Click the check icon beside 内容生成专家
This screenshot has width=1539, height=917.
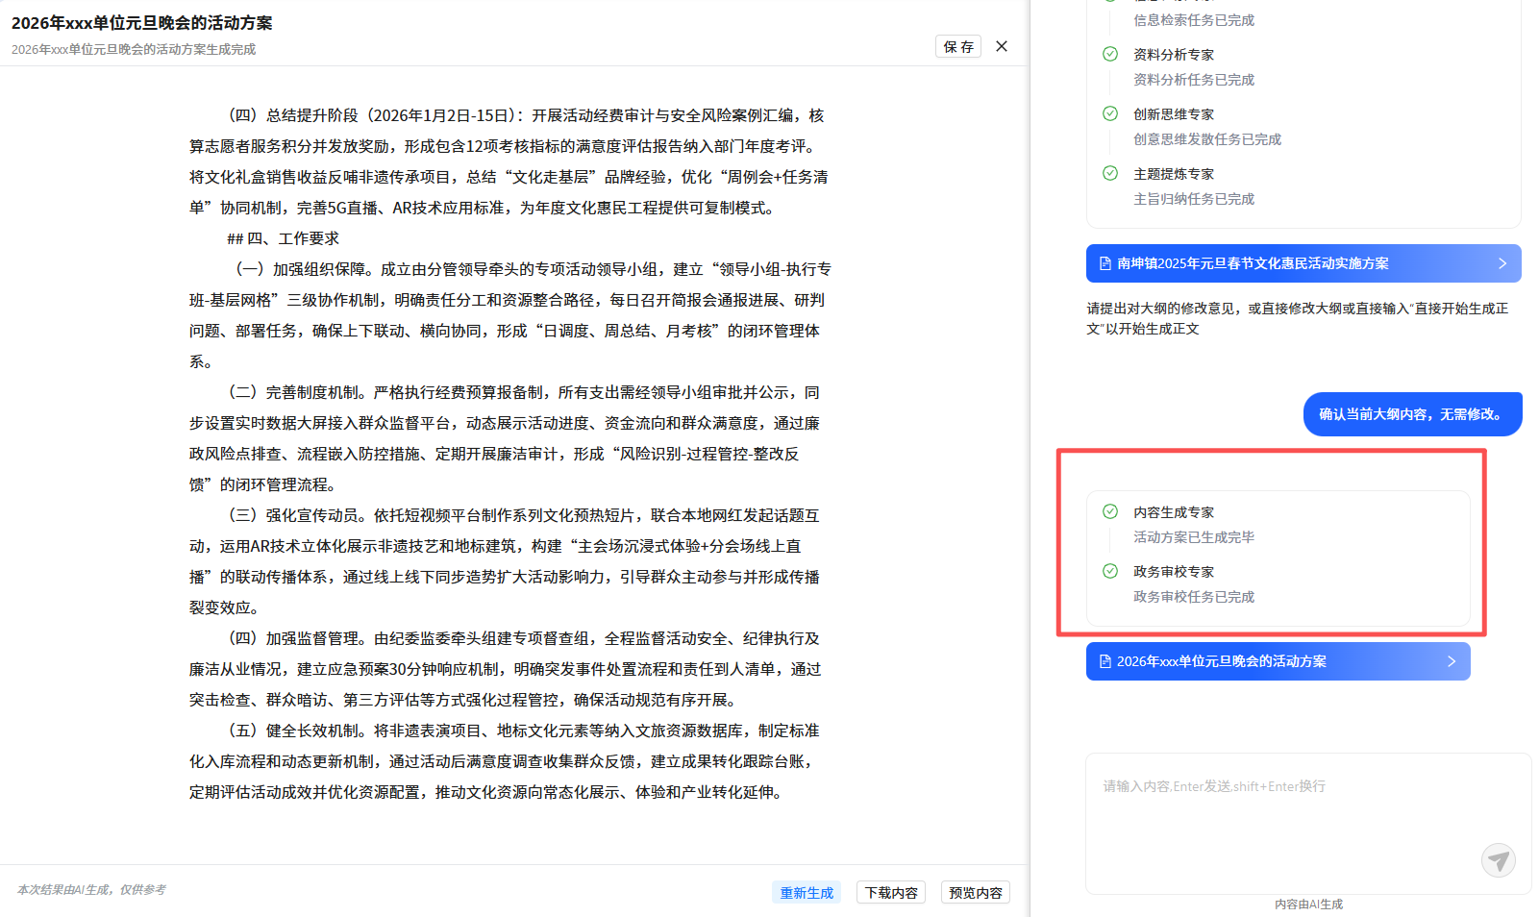1110,512
